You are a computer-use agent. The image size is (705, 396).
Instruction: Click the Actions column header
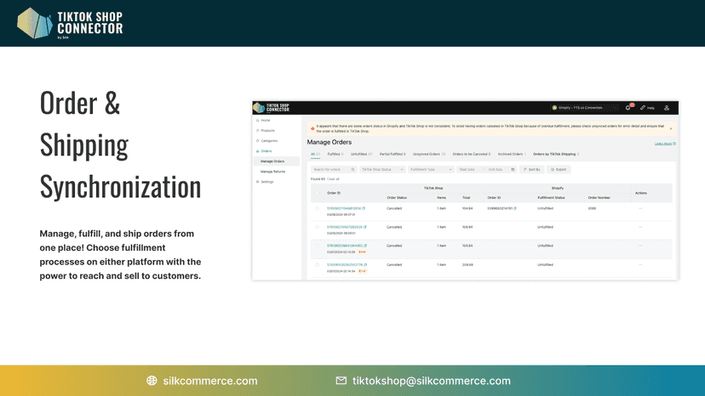(640, 193)
